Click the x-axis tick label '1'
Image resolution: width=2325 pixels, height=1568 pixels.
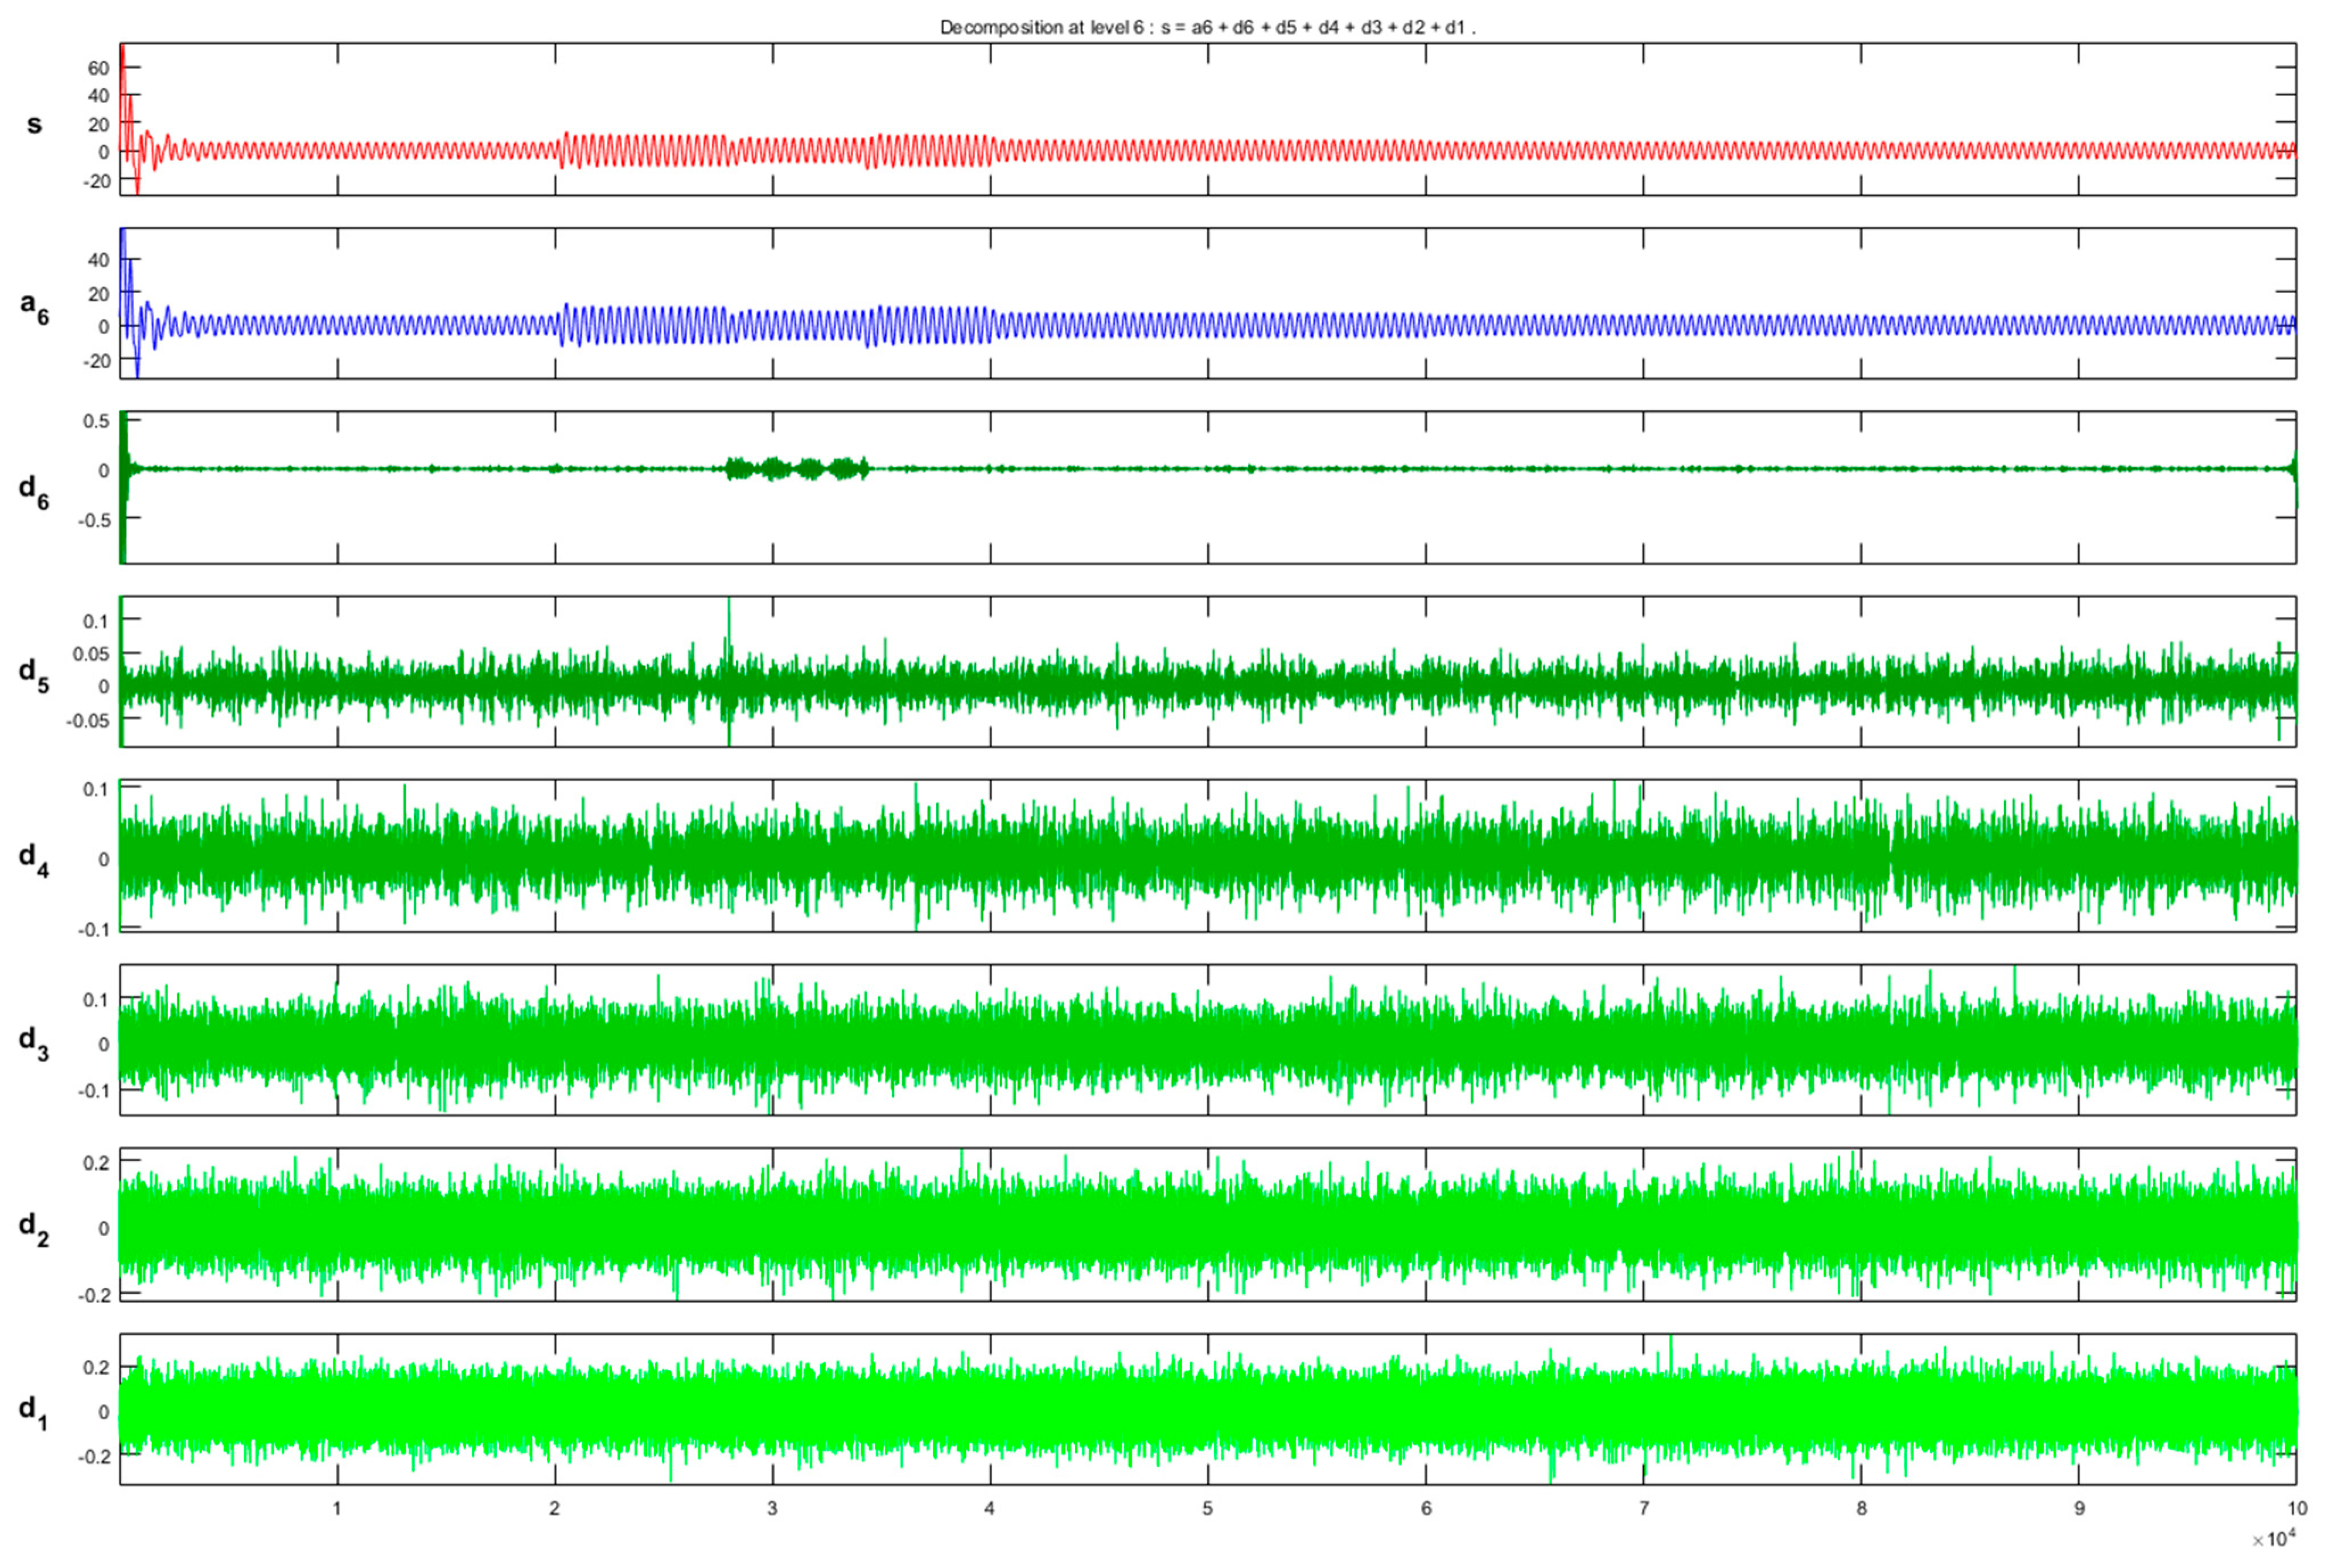click(337, 1508)
